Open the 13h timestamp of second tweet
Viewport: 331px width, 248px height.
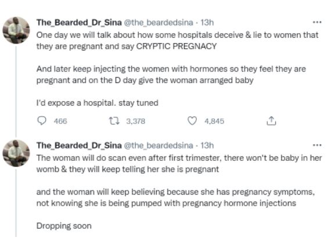point(207,145)
